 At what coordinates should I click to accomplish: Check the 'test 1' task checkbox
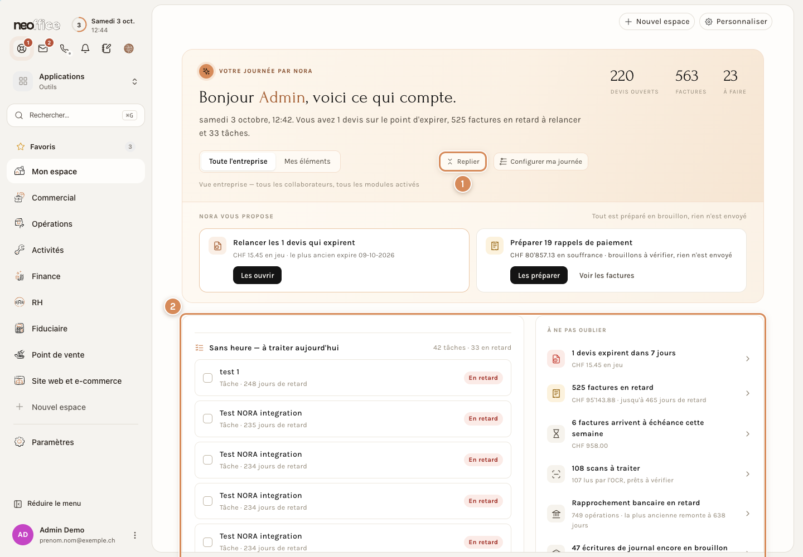(207, 378)
